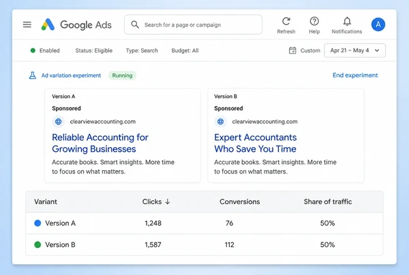Click clearviewaccounting.com in Version A ad
The height and width of the screenshot is (275, 409).
point(103,122)
